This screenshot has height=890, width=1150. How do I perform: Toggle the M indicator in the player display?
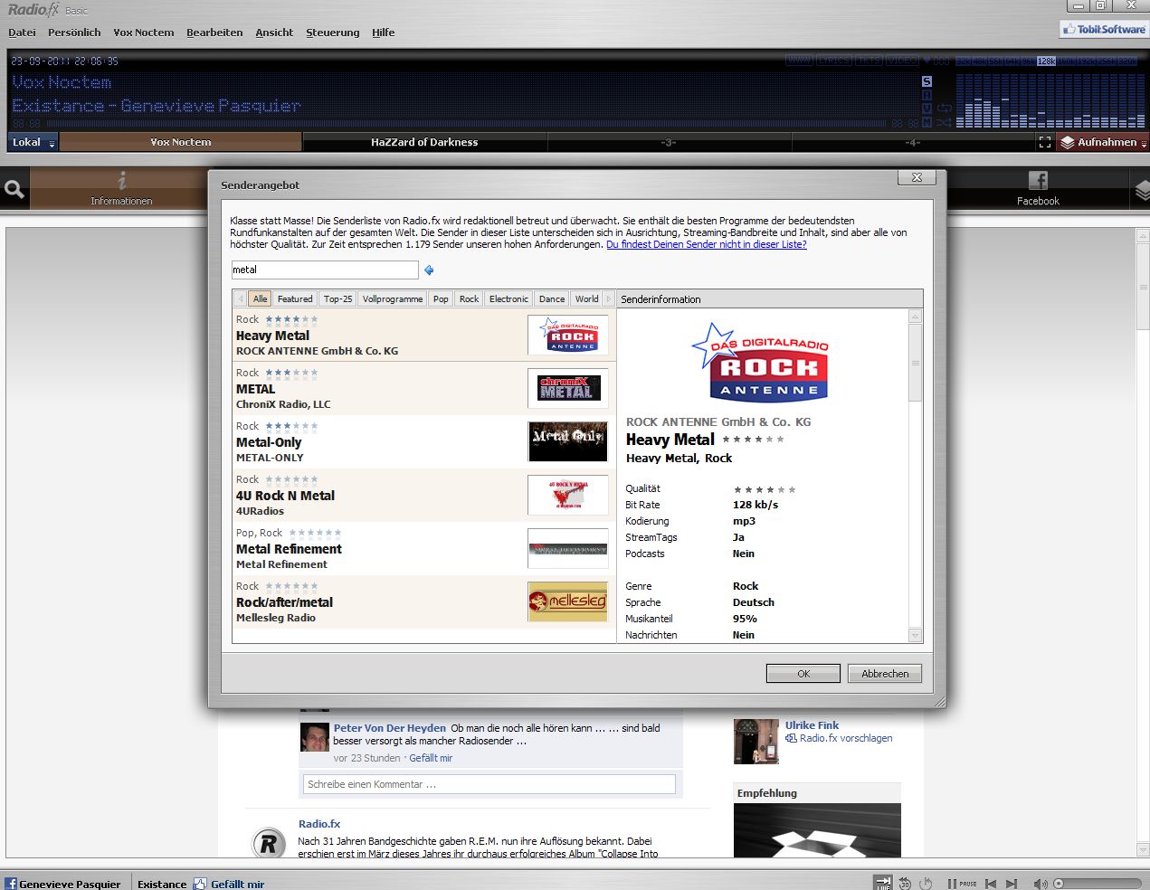point(927,122)
